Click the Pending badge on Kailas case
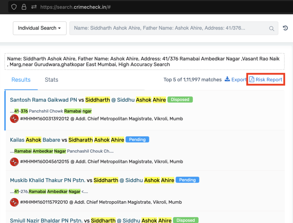This screenshot has height=223, width=293. [137, 140]
